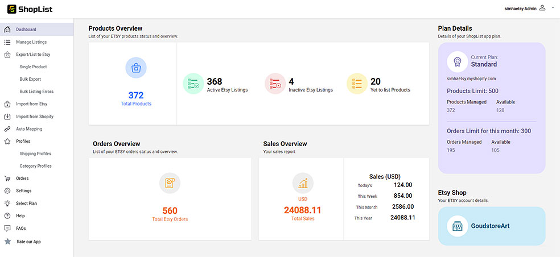Open Shipping Profiles submenu
The height and width of the screenshot is (257, 560).
coord(35,154)
